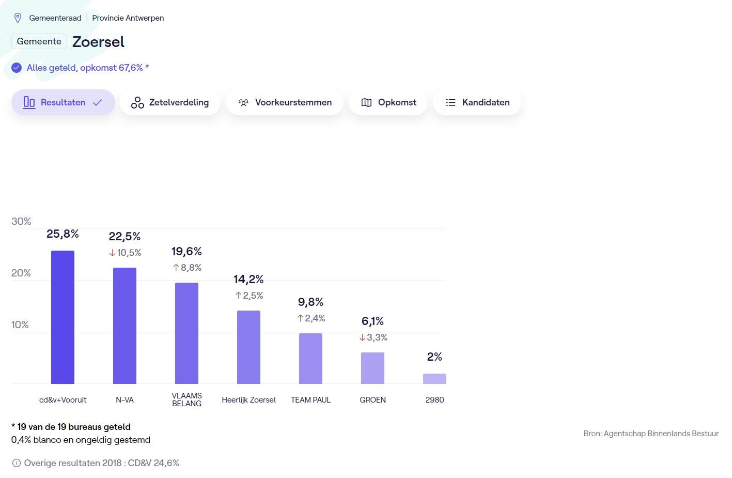The image size is (732, 478).
Task: Click the people icon in Voorkeurstemmen
Action: (243, 102)
